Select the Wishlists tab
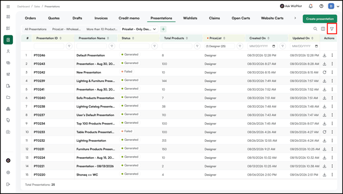This screenshot has width=343, height=194. [190, 18]
